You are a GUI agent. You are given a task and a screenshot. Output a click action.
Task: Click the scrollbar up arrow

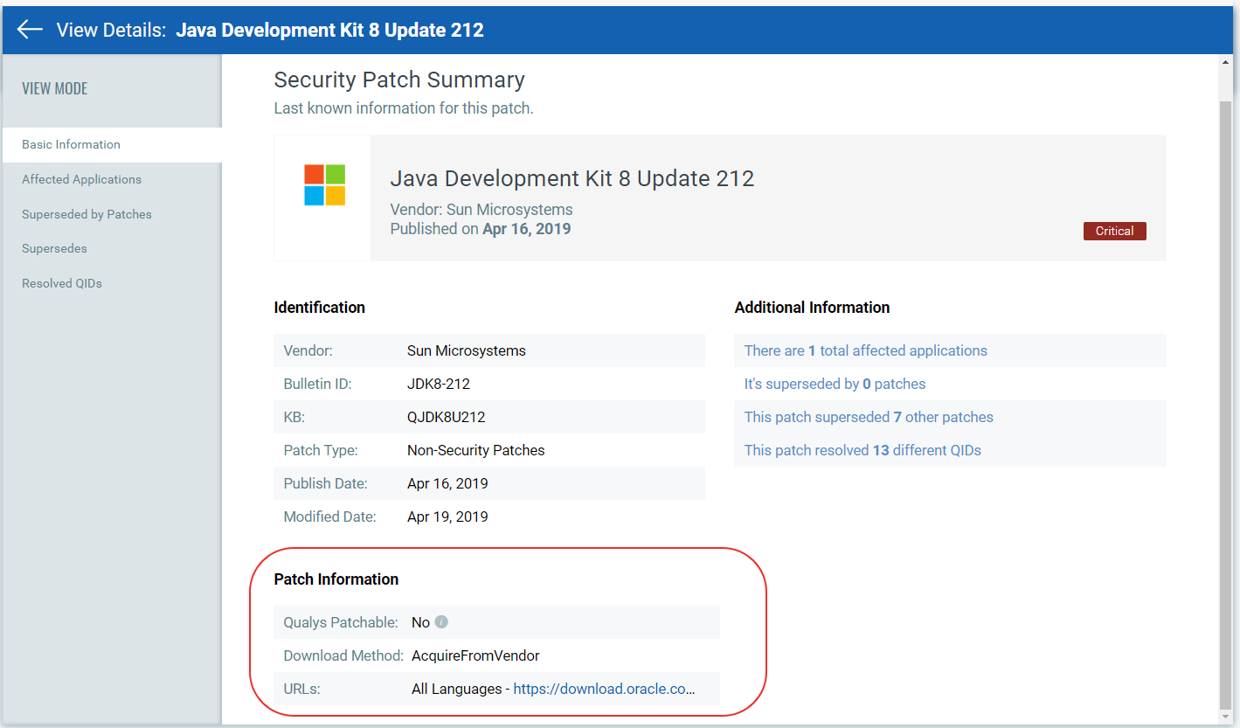(x=1225, y=63)
